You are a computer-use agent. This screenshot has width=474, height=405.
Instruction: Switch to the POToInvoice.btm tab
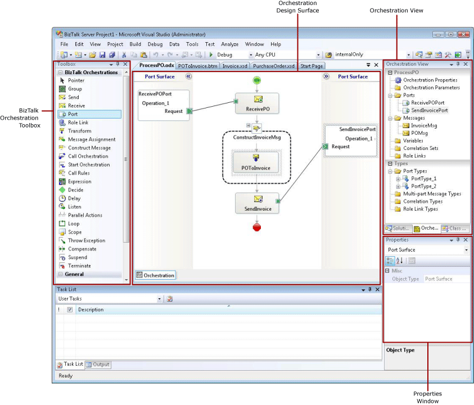[198, 66]
